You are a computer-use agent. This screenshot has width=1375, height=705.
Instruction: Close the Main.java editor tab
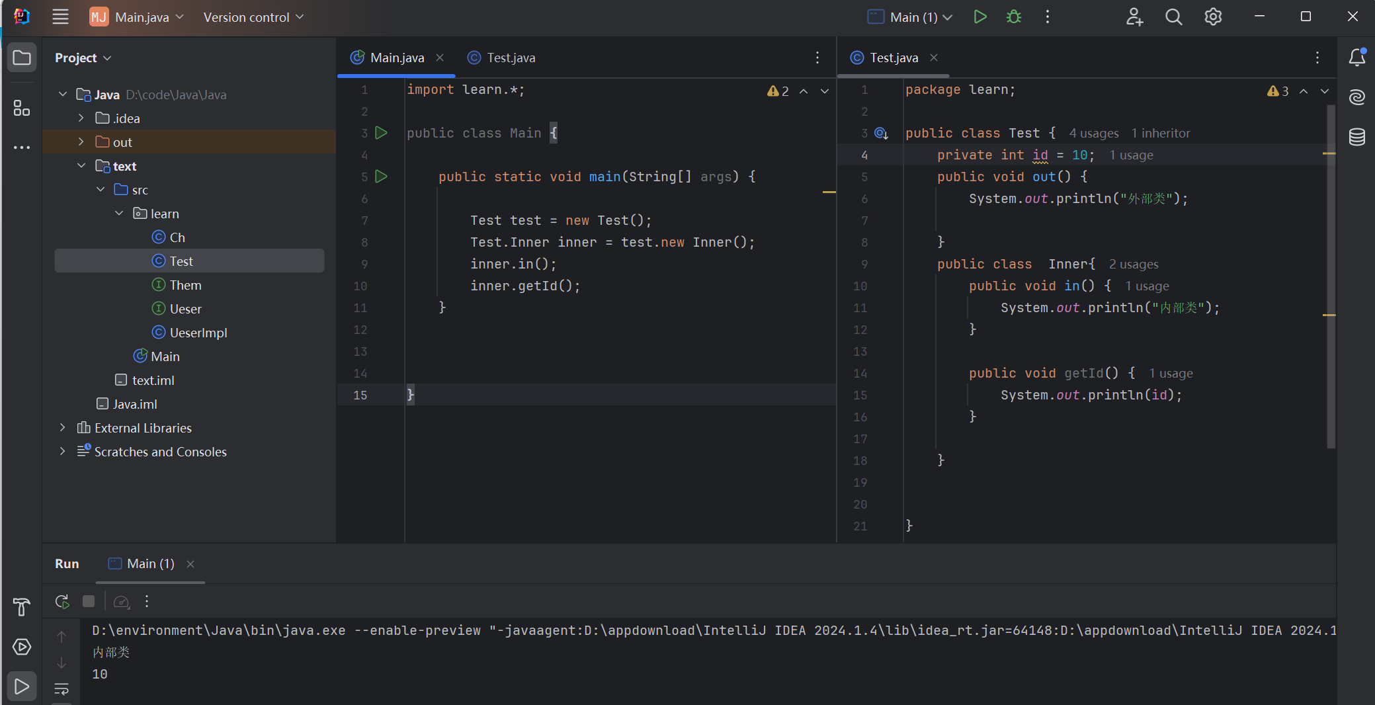pos(440,58)
